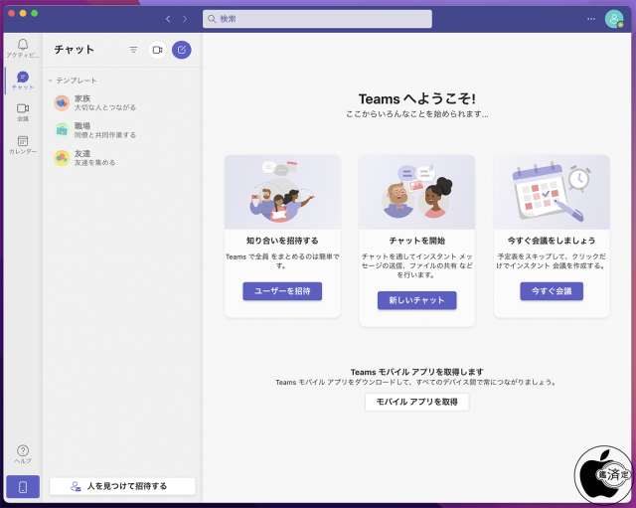Click 人を見つけて招待する button
Image resolution: width=636 pixels, height=508 pixels.
tap(122, 486)
